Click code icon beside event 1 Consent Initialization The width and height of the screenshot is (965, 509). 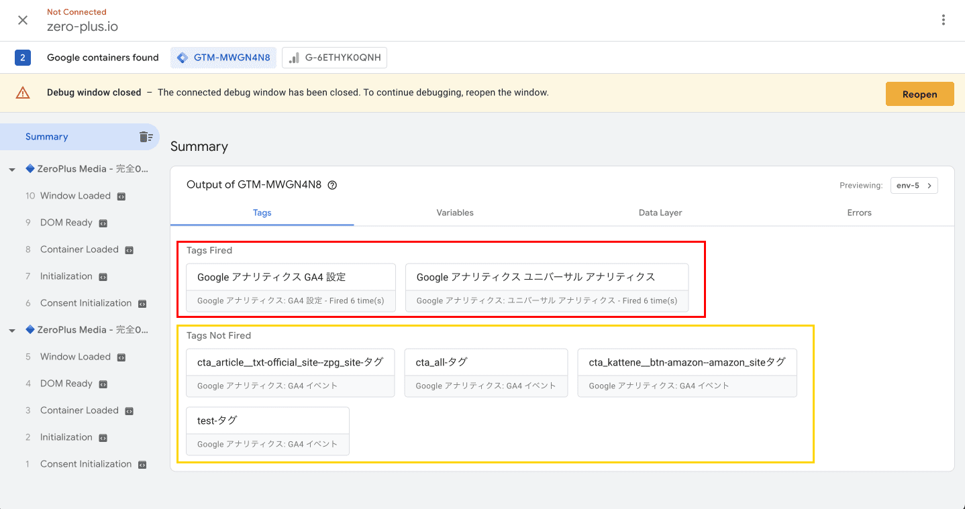[142, 465]
